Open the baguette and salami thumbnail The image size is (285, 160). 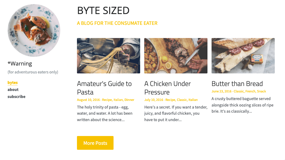click(243, 56)
